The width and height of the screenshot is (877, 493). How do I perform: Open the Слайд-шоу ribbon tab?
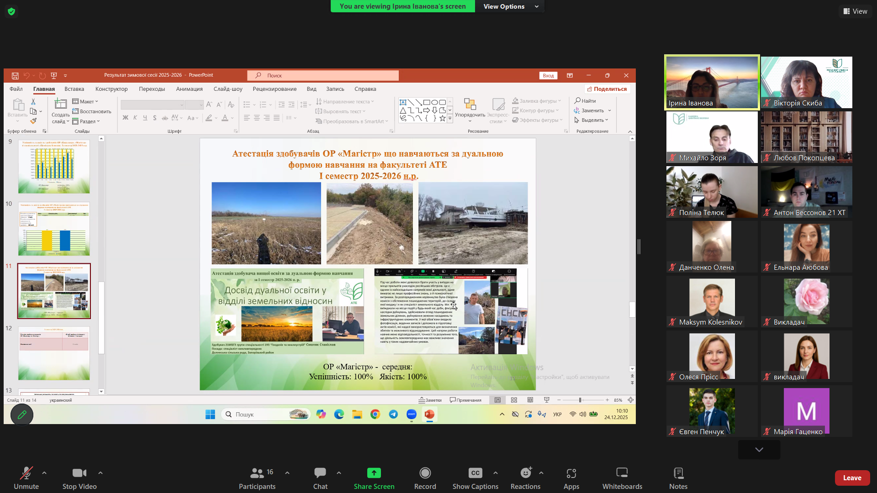coord(227,89)
